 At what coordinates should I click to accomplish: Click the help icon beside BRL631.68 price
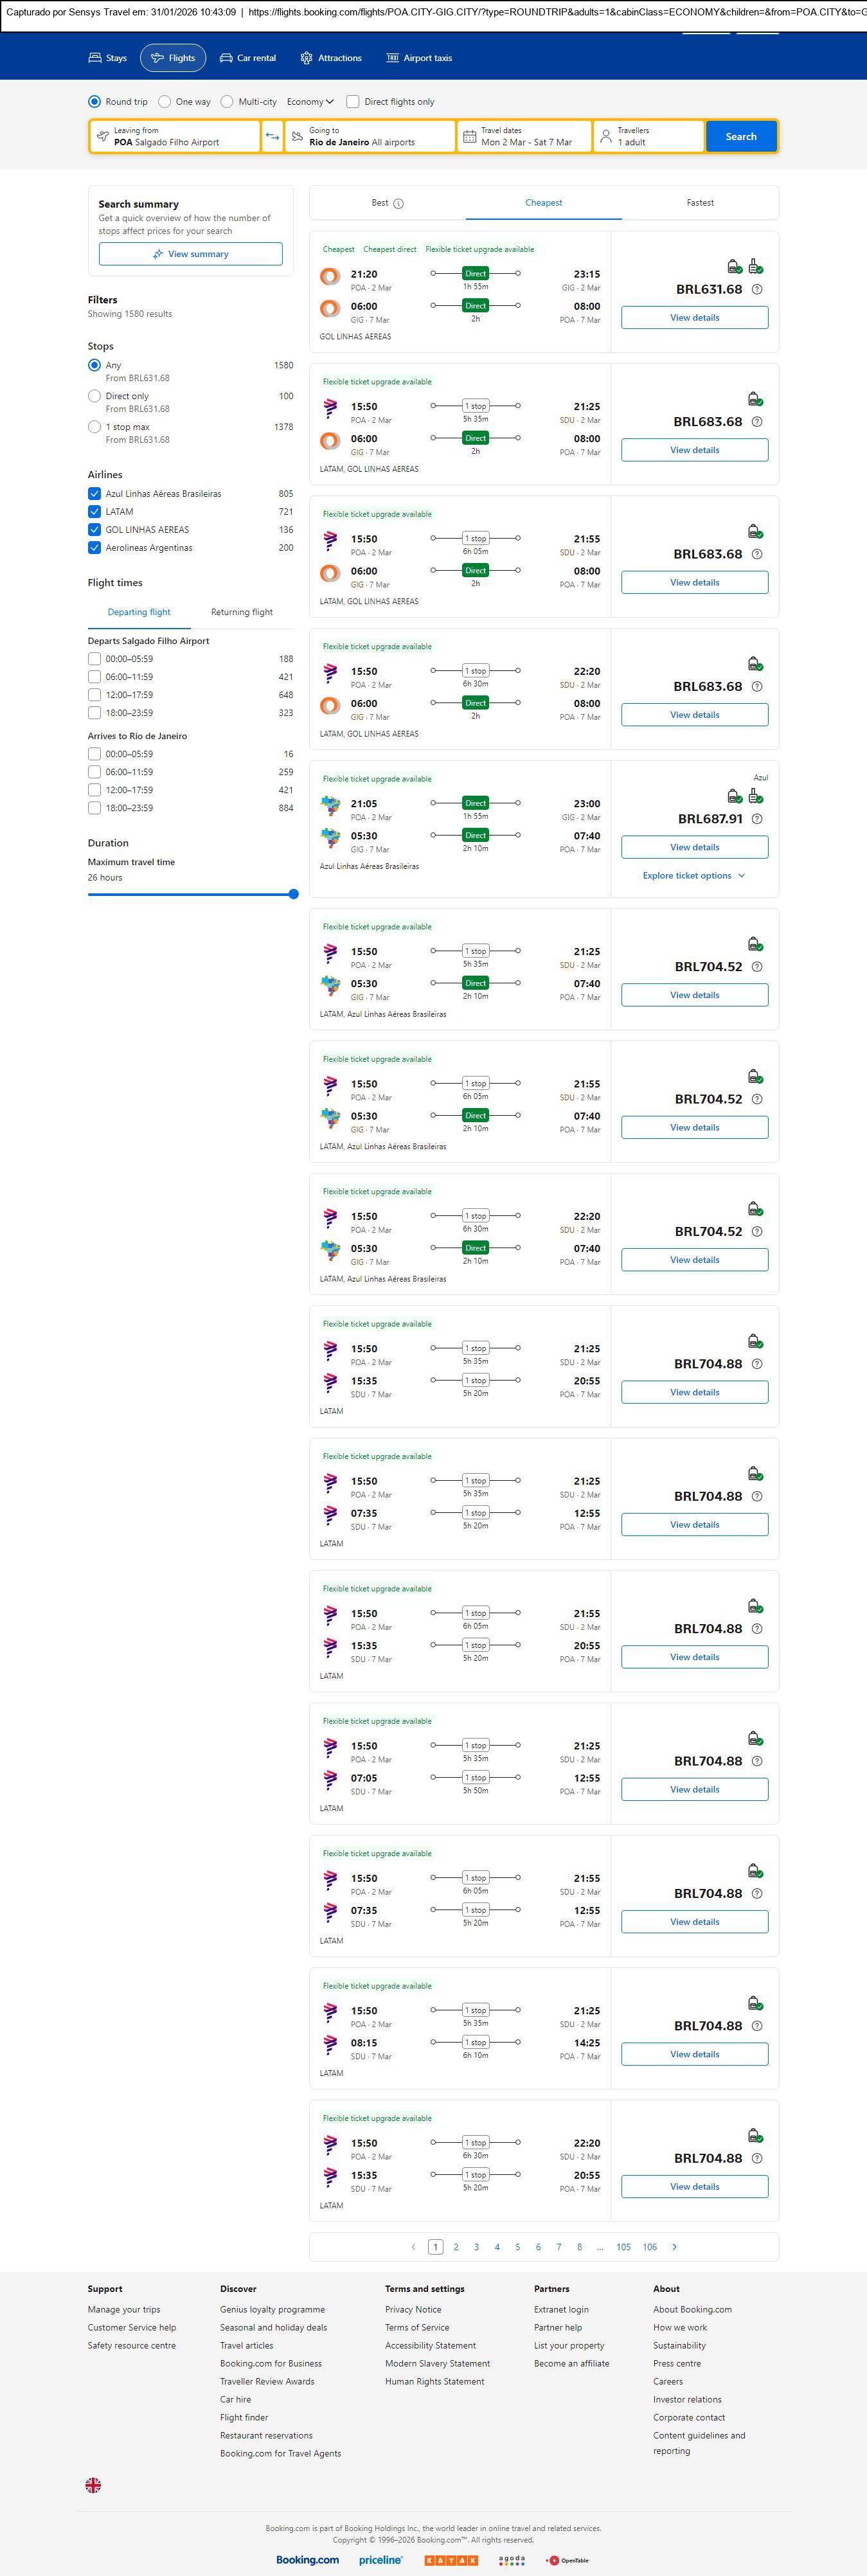(x=757, y=290)
